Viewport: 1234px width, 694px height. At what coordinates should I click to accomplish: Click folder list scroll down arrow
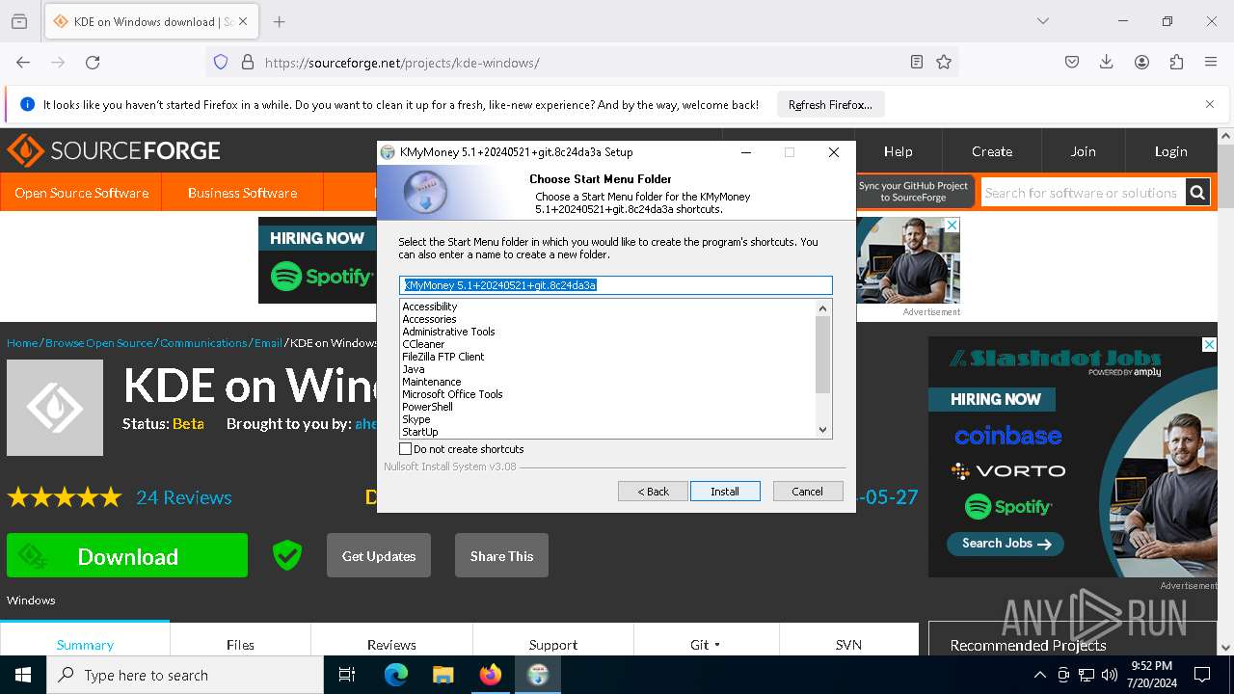point(822,430)
